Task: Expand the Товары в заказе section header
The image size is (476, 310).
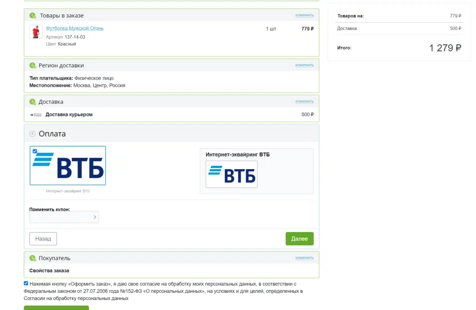Action: pos(61,15)
